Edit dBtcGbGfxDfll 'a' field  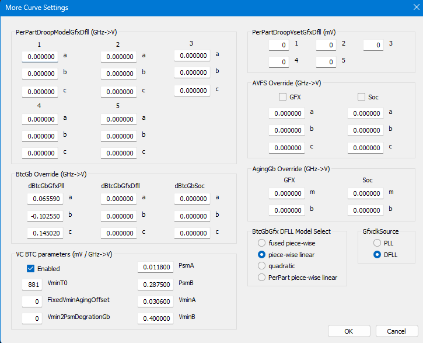coord(118,199)
